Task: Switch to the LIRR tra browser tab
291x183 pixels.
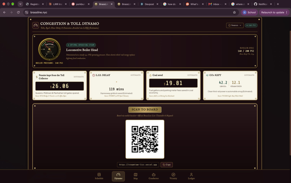Action: (57, 4)
